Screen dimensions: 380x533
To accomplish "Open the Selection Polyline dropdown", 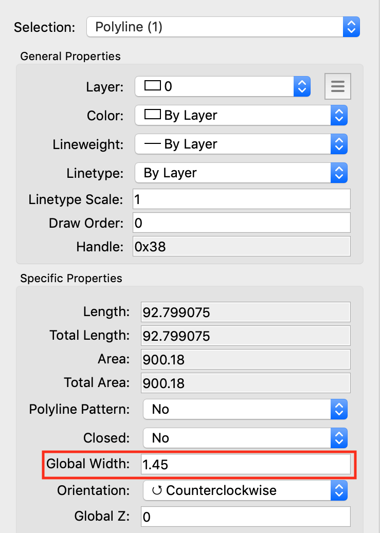I will pyautogui.click(x=223, y=27).
